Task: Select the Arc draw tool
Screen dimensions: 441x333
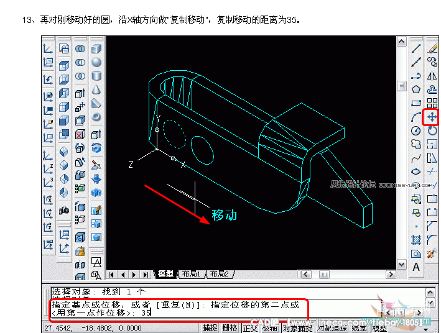Action: pos(416,117)
